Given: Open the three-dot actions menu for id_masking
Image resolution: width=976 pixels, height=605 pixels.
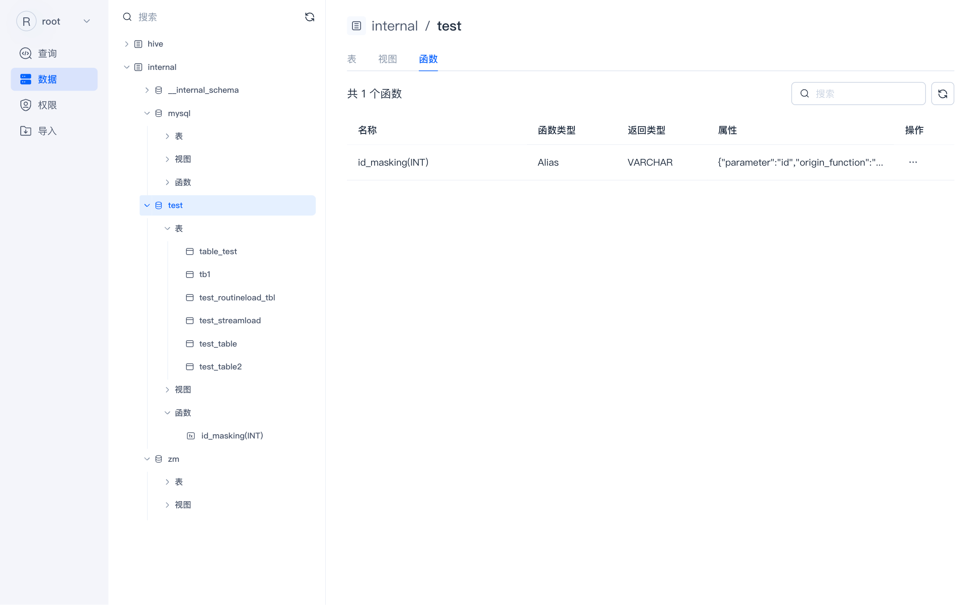Looking at the screenshot, I should [x=912, y=162].
